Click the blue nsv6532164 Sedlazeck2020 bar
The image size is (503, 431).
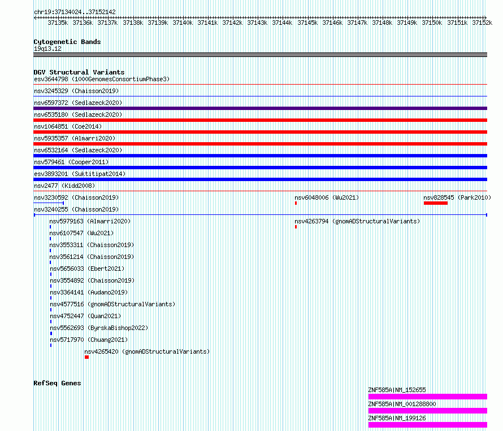point(260,156)
